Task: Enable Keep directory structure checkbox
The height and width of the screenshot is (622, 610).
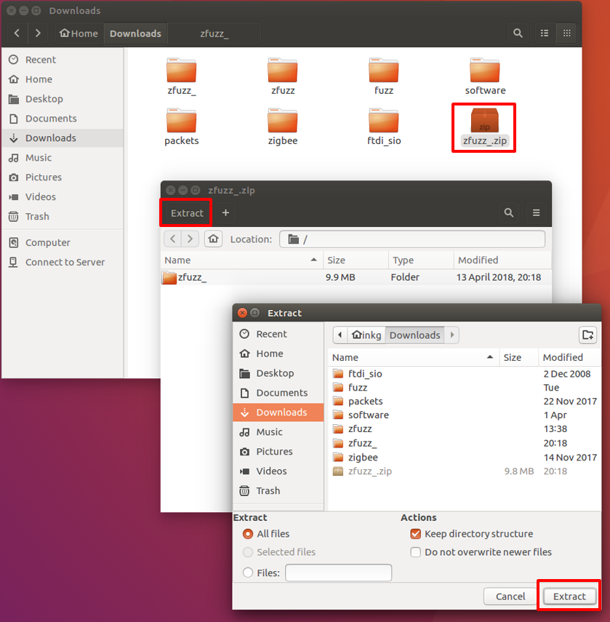Action: click(x=415, y=534)
